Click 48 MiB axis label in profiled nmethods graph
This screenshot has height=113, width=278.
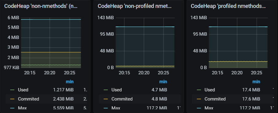[x=200, y=51]
